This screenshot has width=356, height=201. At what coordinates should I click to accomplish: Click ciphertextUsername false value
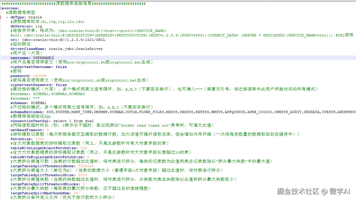[61, 67]
